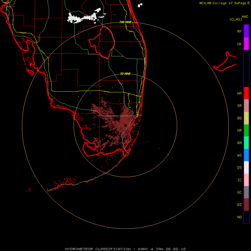
Task: Click the HR legend label
Action: pos(239,131)
